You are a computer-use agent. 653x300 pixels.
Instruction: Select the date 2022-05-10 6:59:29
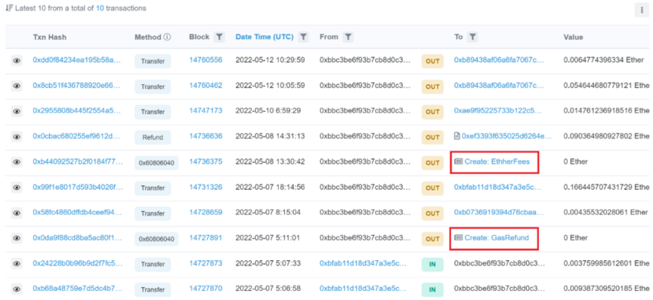[269, 111]
